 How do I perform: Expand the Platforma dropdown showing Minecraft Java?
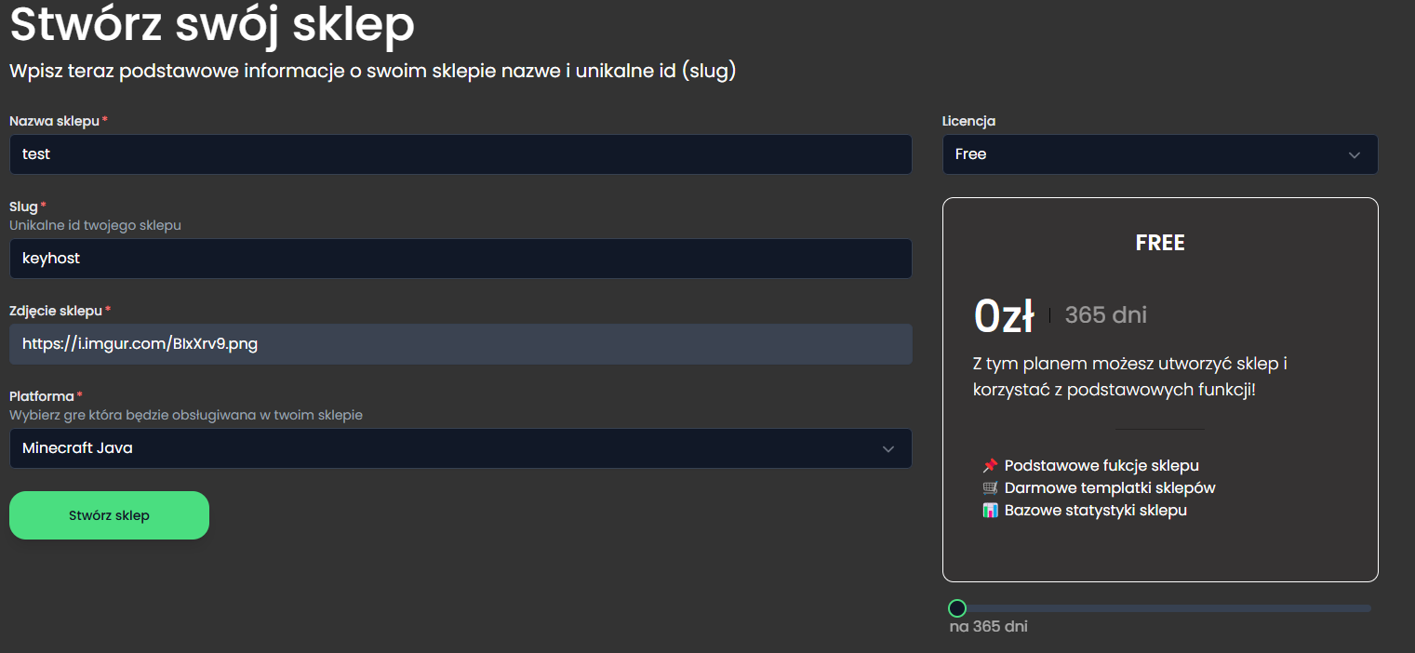[x=461, y=448]
